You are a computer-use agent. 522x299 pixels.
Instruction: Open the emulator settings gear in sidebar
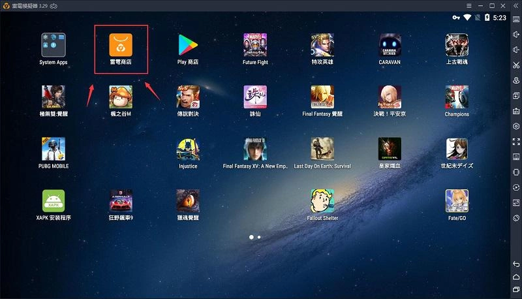516,126
